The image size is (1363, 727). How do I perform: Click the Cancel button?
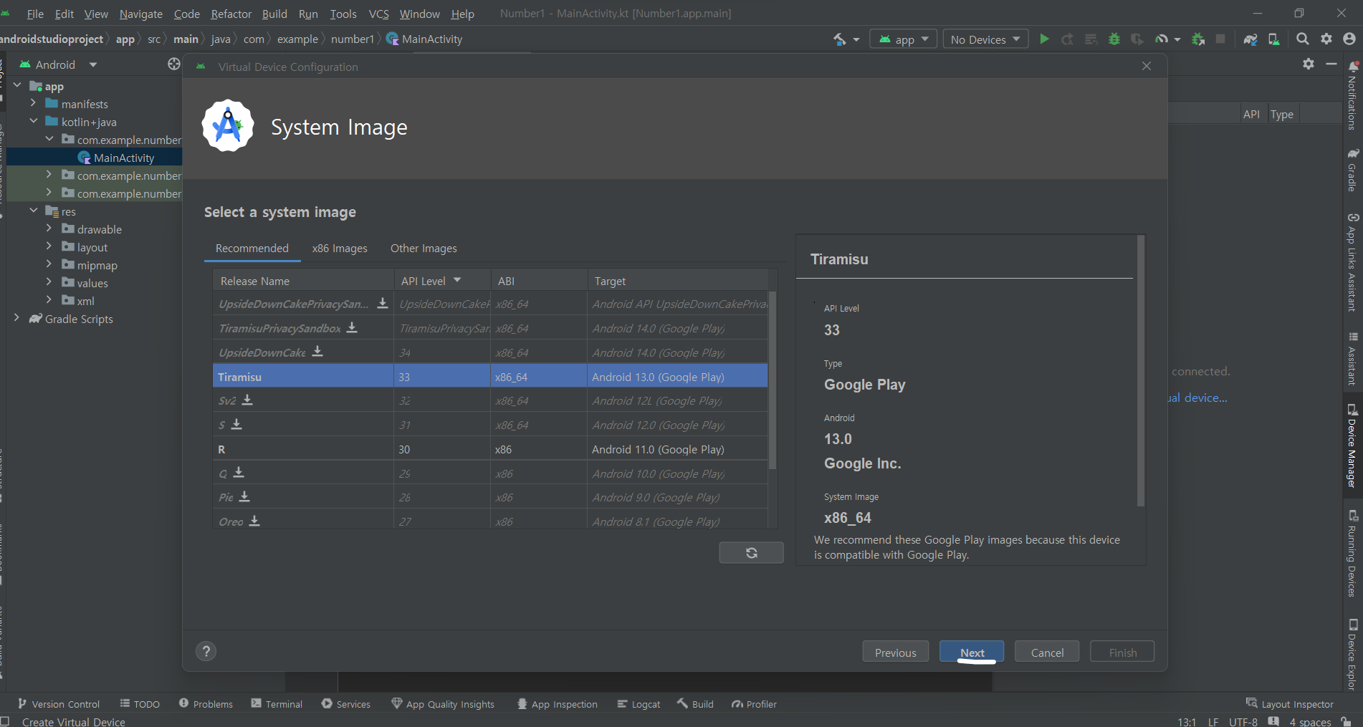pyautogui.click(x=1047, y=652)
